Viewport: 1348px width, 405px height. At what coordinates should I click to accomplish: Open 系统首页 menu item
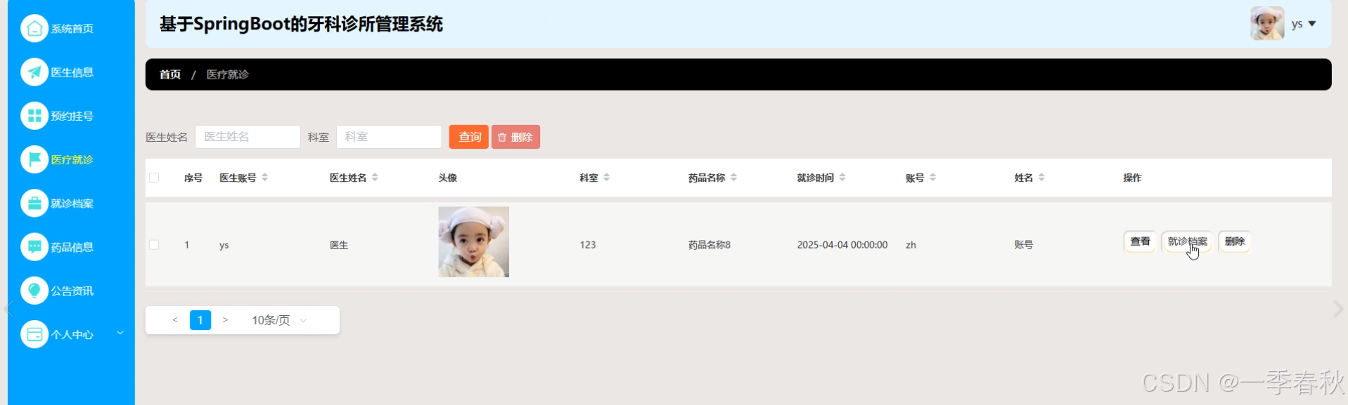point(71,29)
